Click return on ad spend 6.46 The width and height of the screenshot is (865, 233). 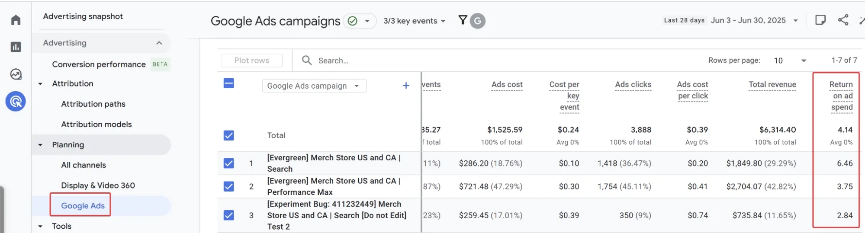pos(845,163)
